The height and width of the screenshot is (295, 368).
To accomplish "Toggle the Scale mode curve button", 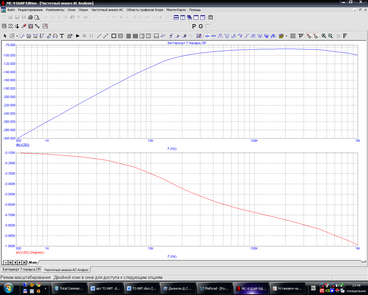I will (22, 36).
